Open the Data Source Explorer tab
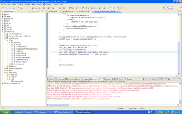The height and width of the screenshot is (114, 182). [x=72, y=79]
